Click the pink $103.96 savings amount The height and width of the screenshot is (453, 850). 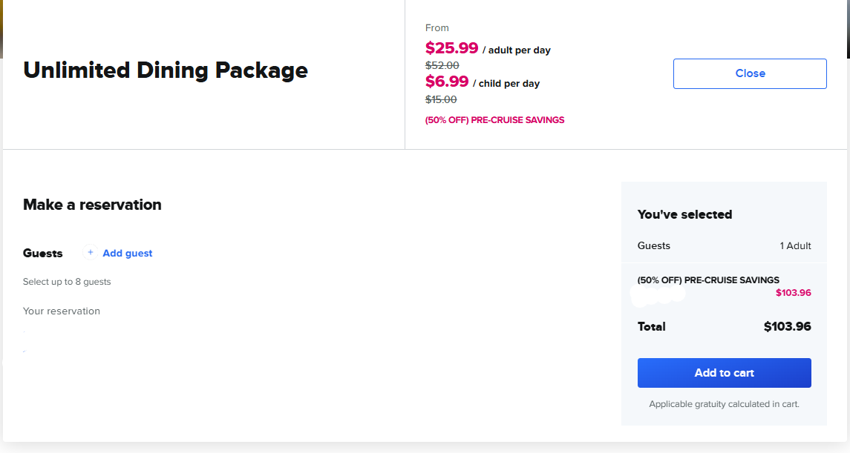point(793,293)
